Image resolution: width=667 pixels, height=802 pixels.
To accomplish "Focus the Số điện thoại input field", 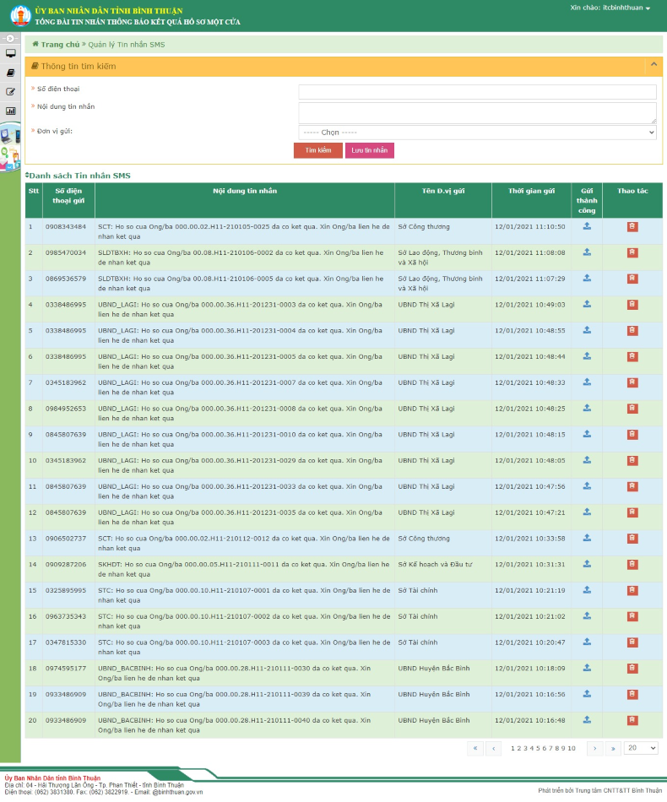I will 477,91.
